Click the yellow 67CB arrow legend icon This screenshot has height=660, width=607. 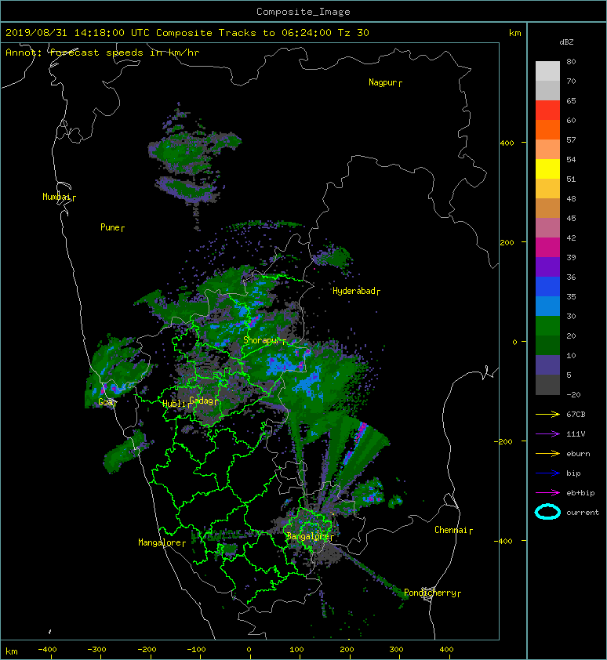click(547, 414)
